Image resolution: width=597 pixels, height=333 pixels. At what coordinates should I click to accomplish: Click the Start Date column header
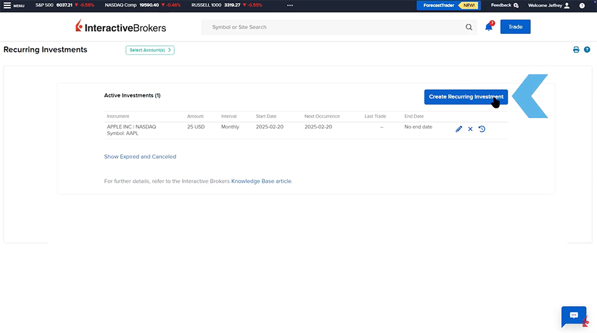[x=266, y=116]
